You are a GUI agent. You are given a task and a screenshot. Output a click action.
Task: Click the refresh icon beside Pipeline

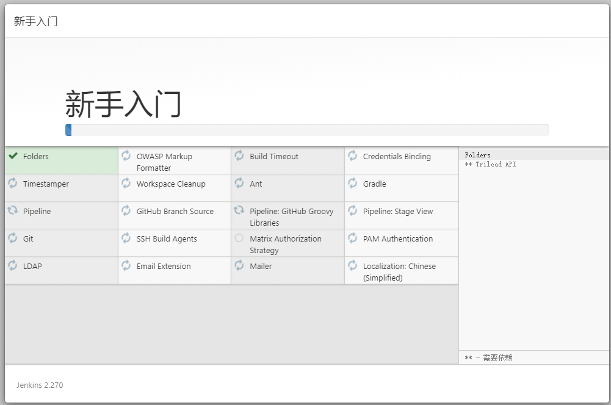pyautogui.click(x=13, y=211)
